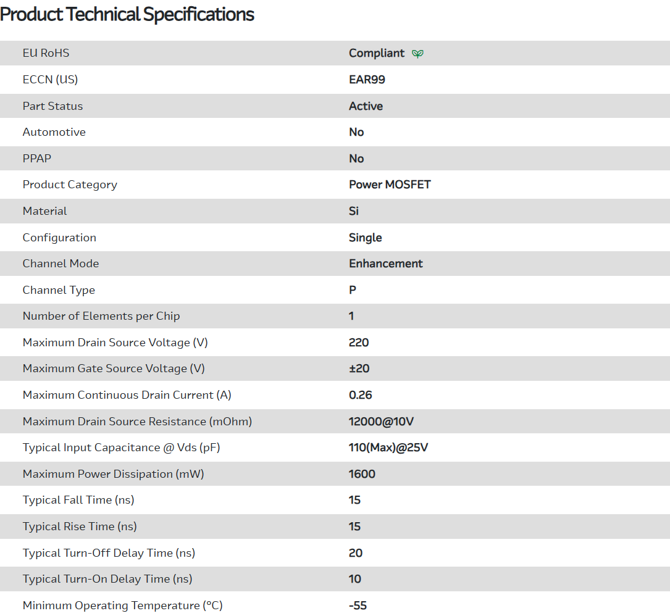Click the PPAP row label
Image resolution: width=670 pixels, height=616 pixels.
point(37,159)
